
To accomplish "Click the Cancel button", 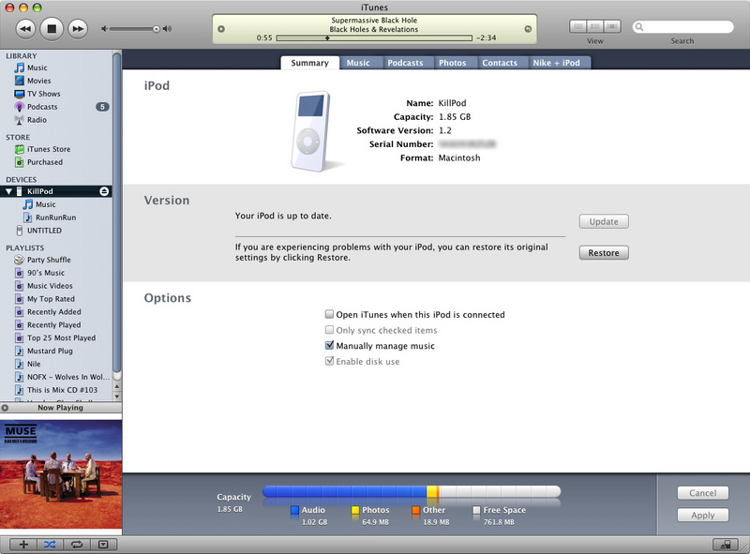I will click(702, 493).
